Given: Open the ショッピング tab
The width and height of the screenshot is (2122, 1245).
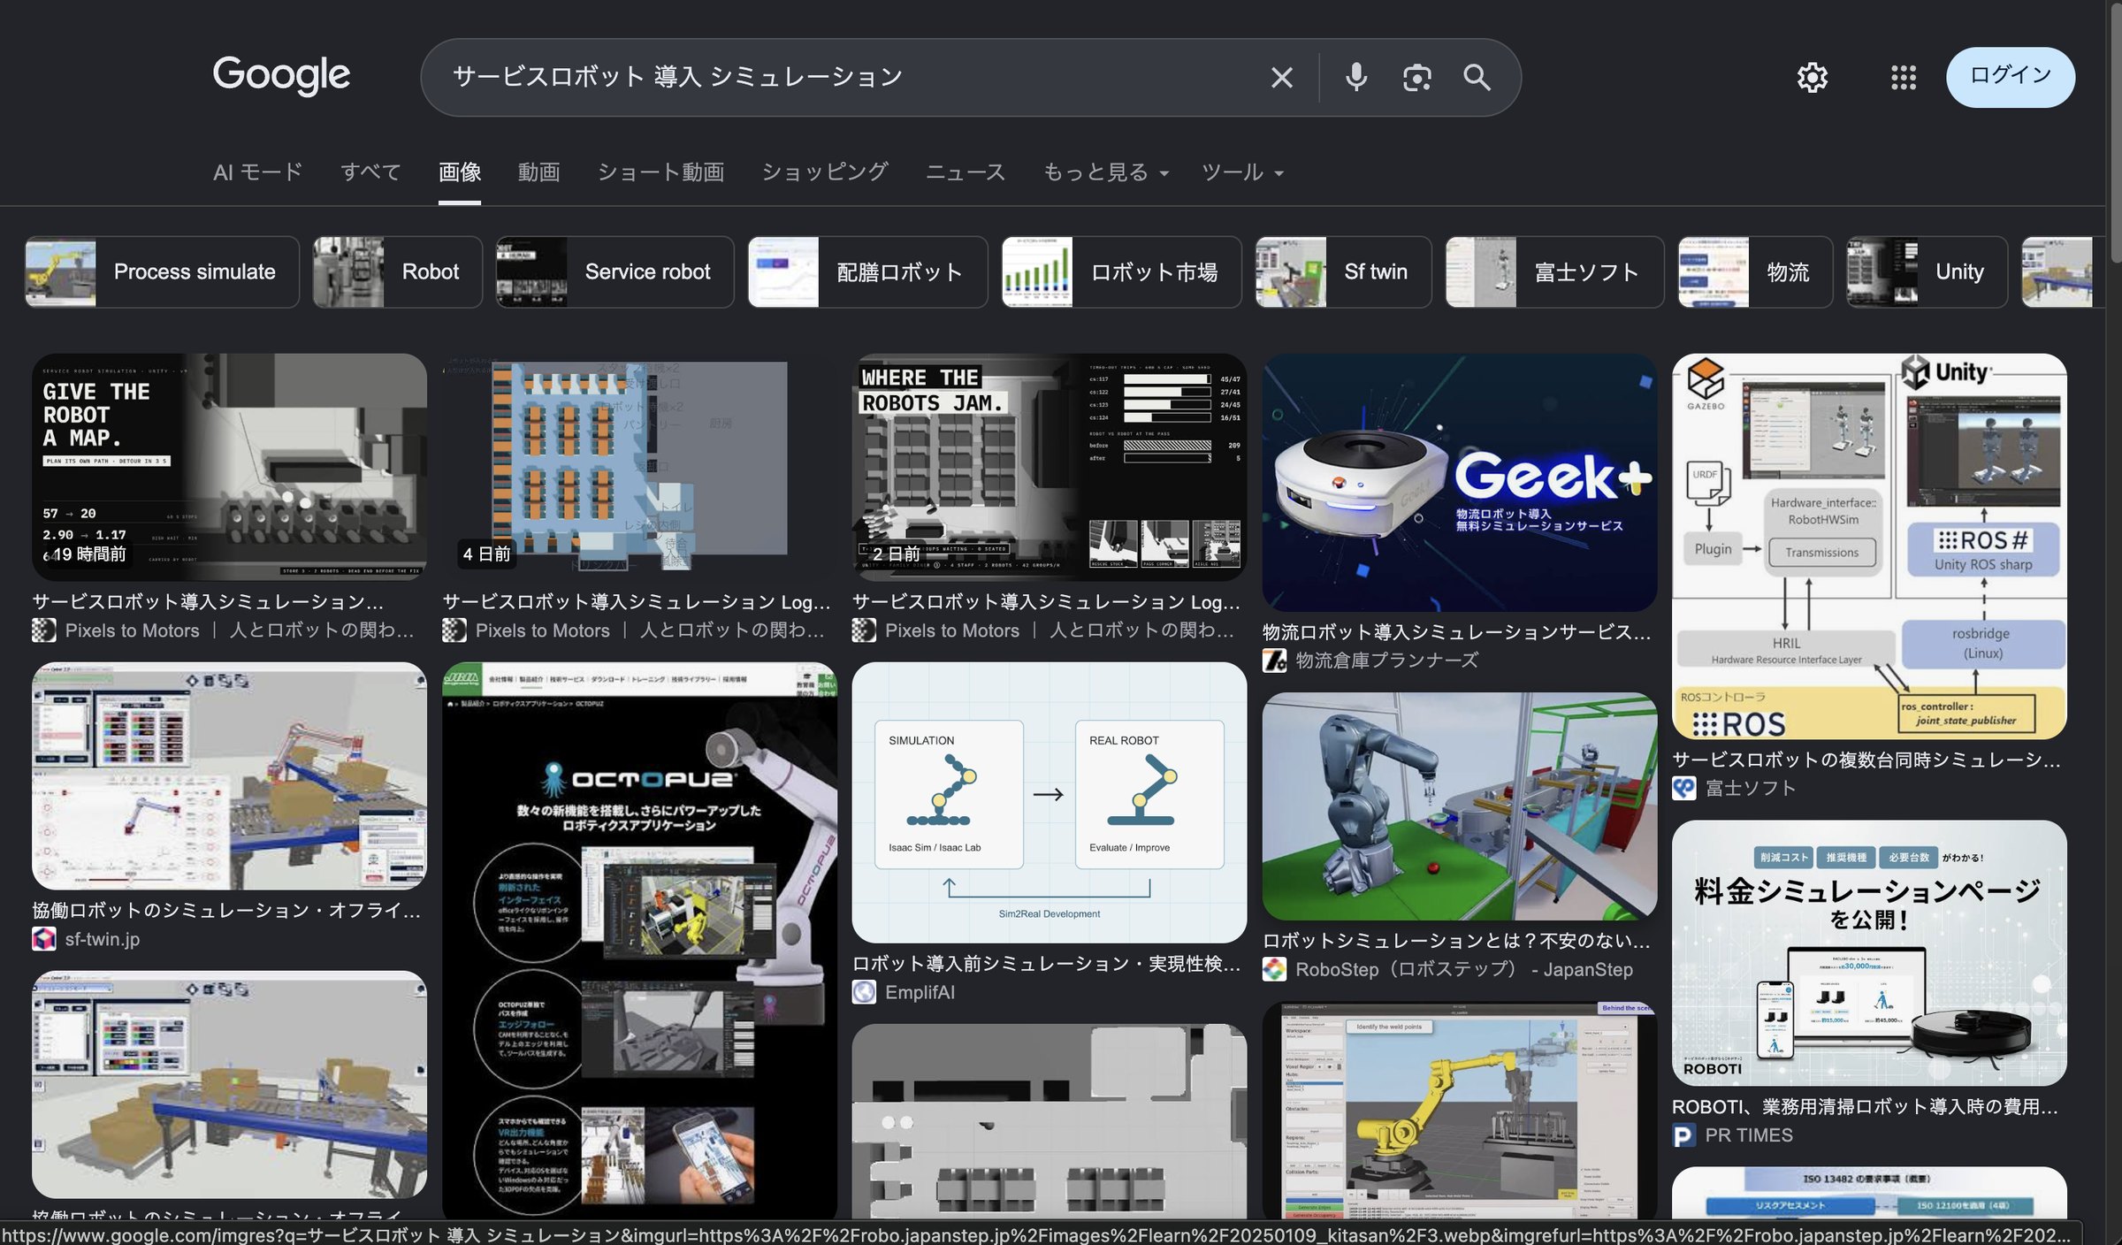Looking at the screenshot, I should 824,172.
